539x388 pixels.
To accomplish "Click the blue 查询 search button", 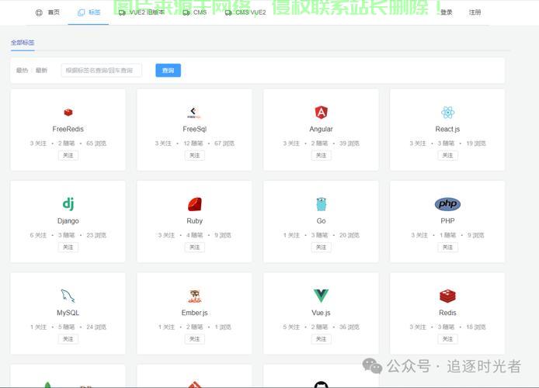I will pyautogui.click(x=168, y=71).
